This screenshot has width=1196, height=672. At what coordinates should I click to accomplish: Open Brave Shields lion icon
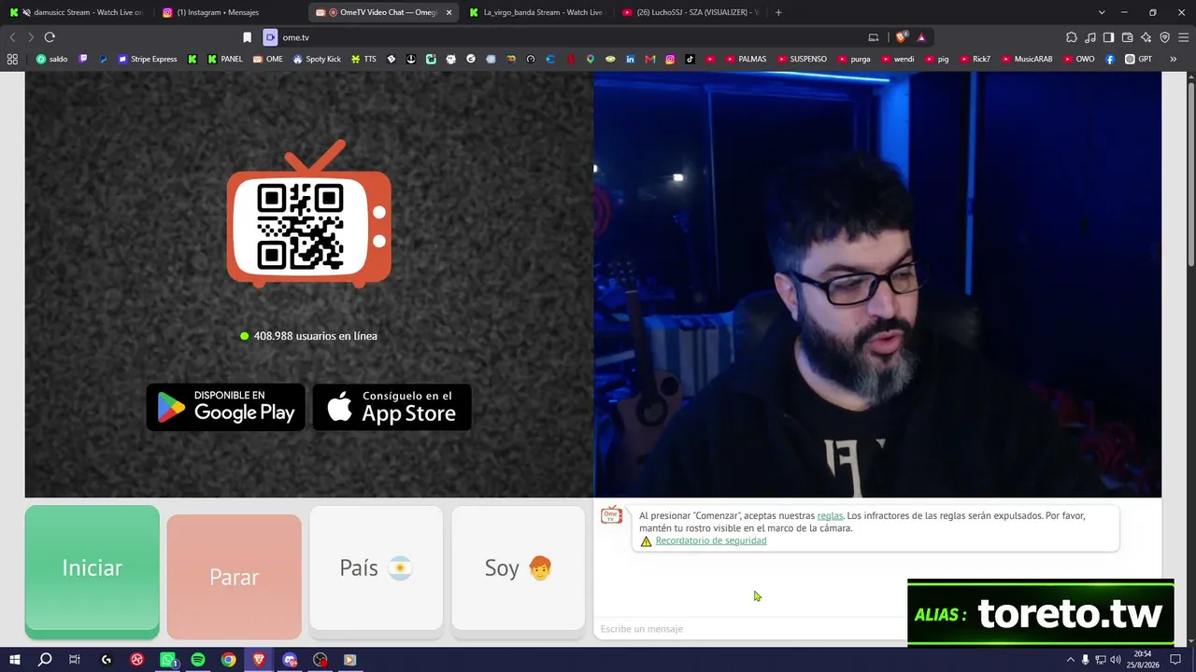pos(901,37)
